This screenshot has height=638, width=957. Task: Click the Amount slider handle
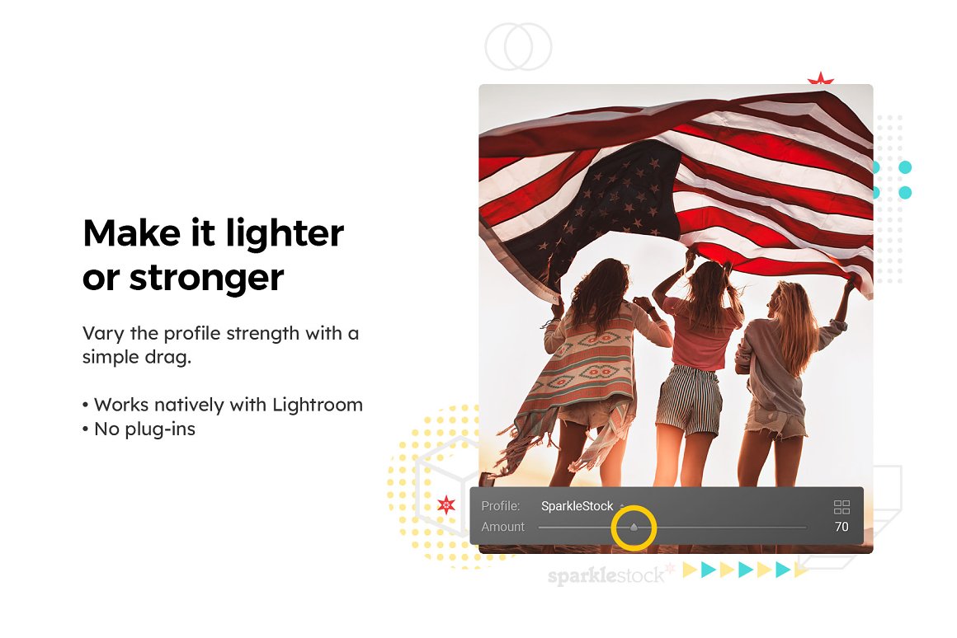click(634, 527)
